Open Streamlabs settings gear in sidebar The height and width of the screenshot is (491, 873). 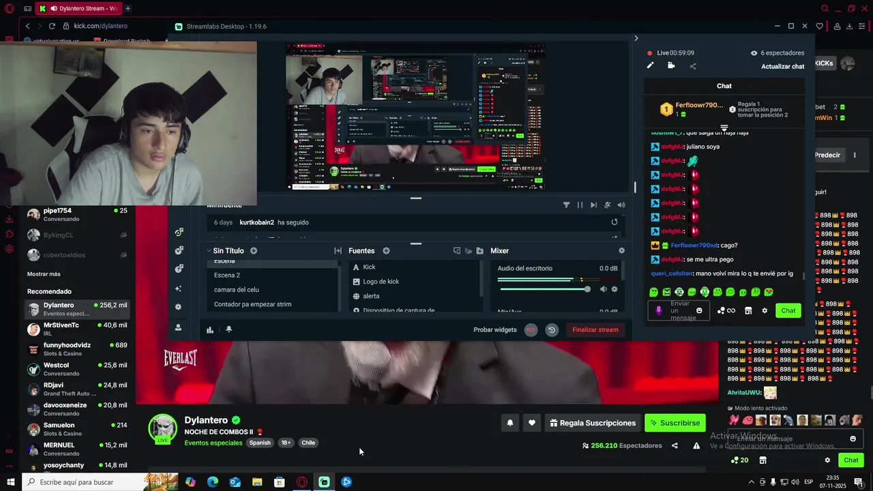[x=178, y=307]
